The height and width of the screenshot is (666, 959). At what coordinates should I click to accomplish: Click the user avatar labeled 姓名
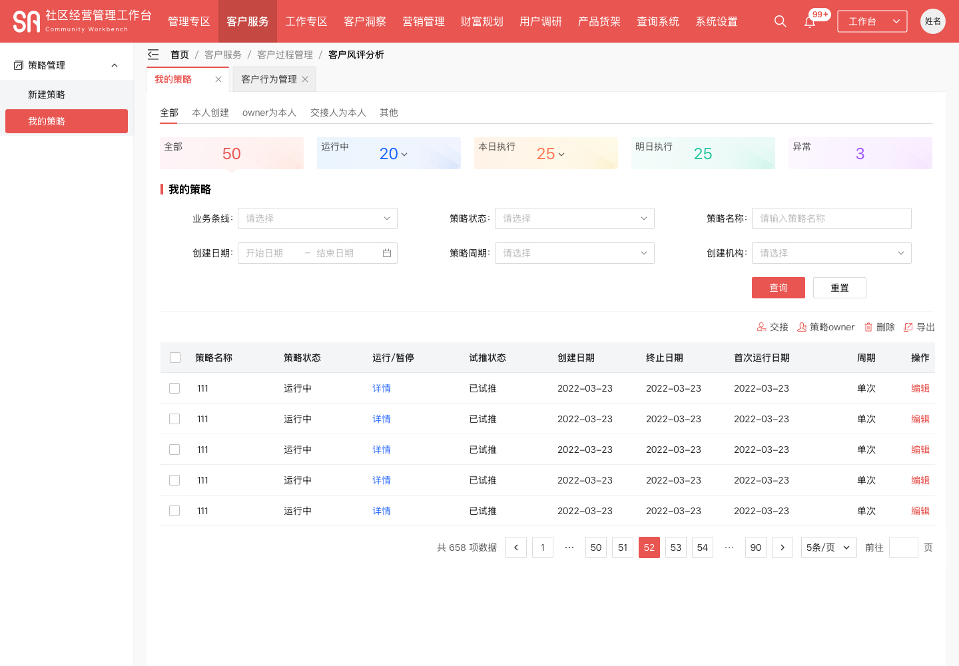pyautogui.click(x=932, y=21)
